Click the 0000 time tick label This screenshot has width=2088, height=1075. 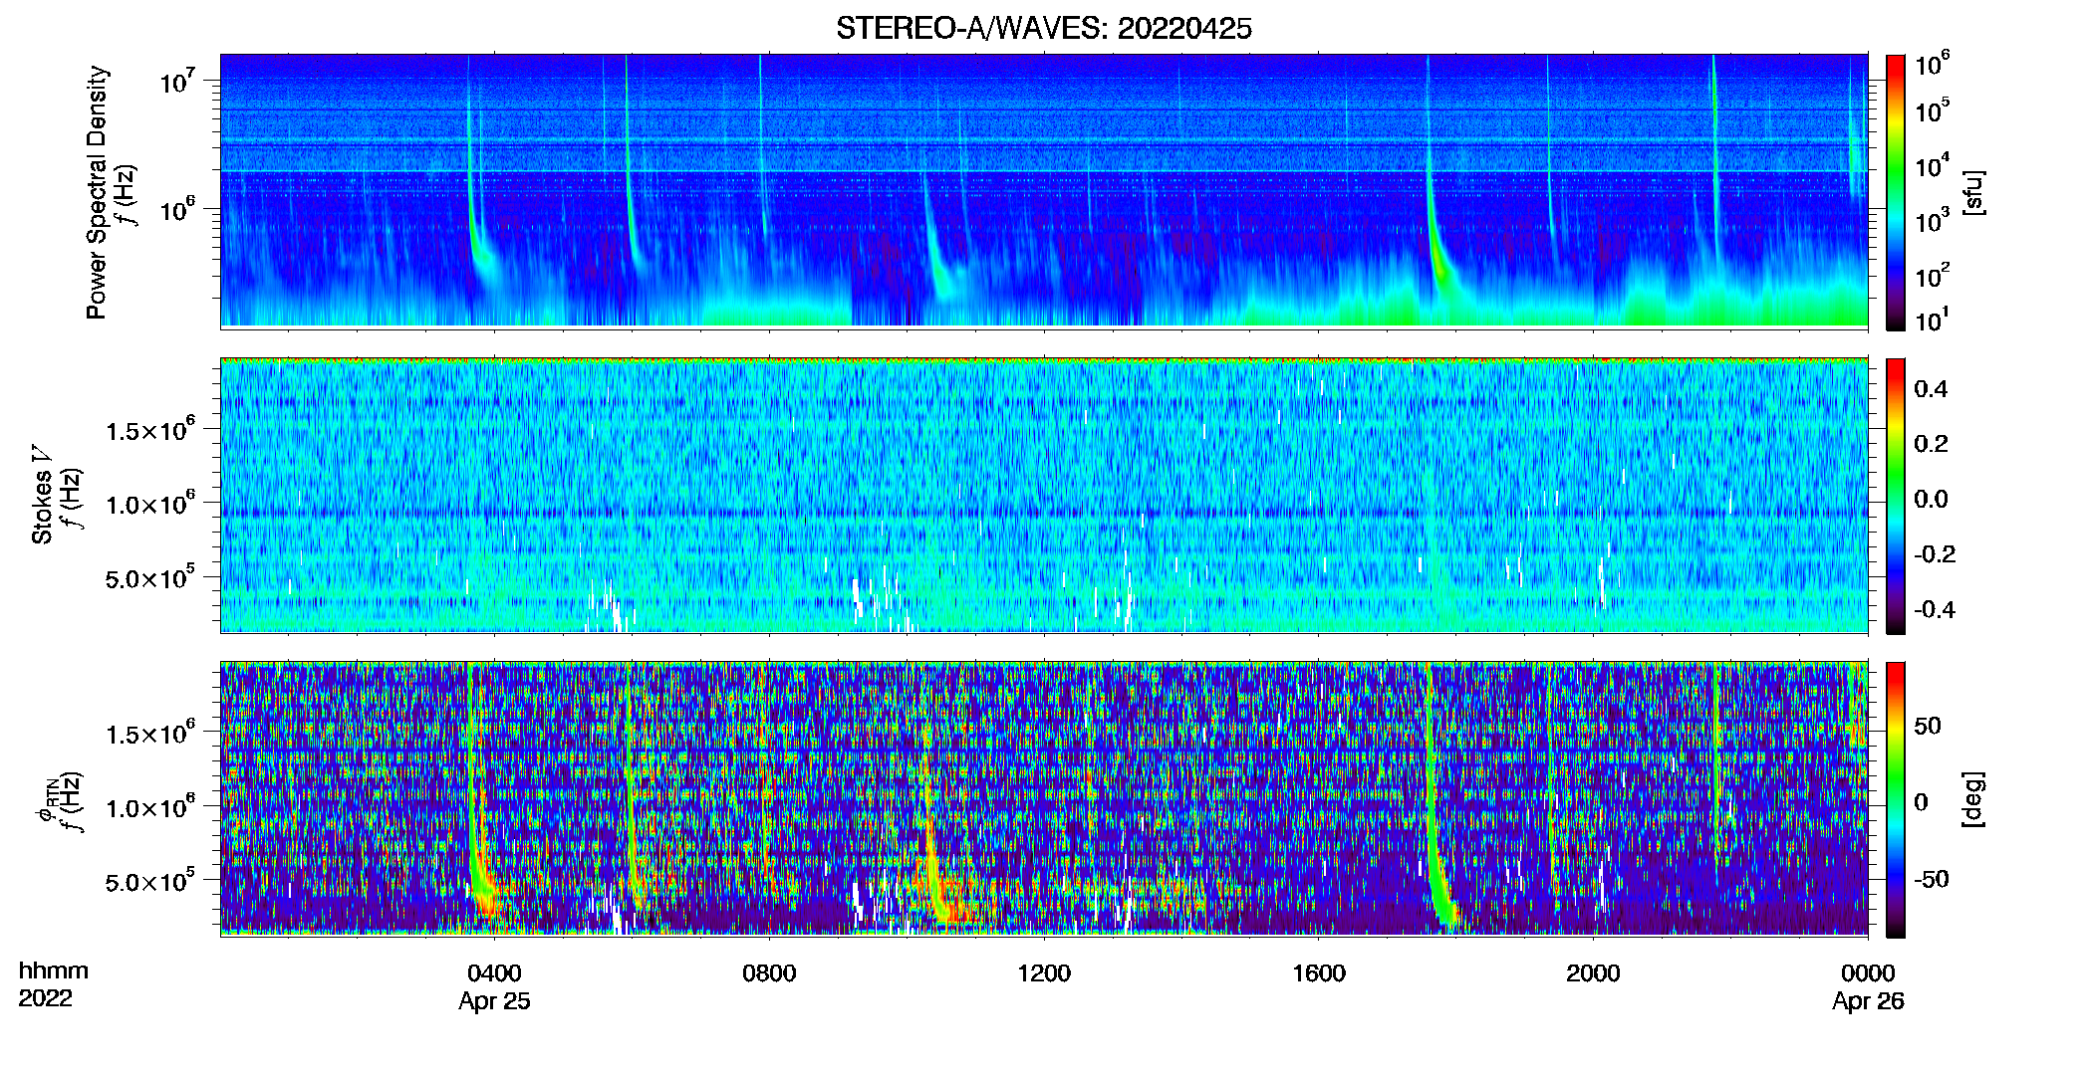pyautogui.click(x=1868, y=972)
